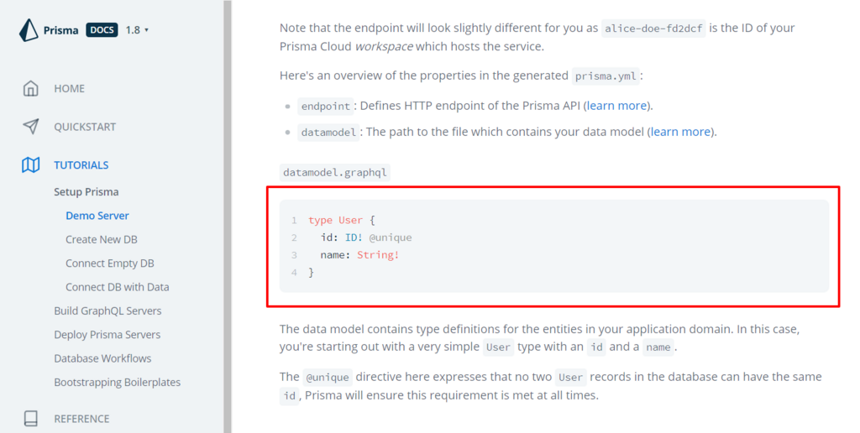The height and width of the screenshot is (433, 860).
Task: Expand Database Workflows section
Action: coord(102,358)
